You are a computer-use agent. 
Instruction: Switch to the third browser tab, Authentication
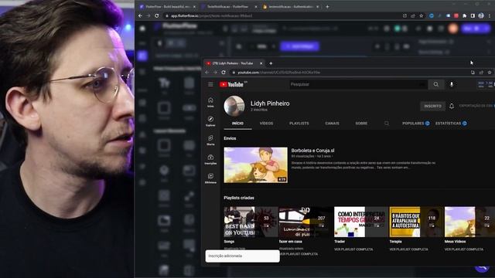tap(291, 6)
